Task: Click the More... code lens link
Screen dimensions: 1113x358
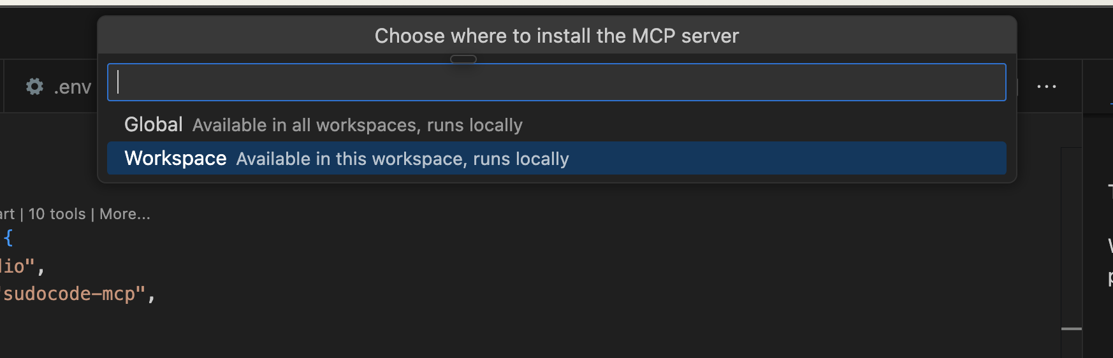Action: click(x=125, y=214)
